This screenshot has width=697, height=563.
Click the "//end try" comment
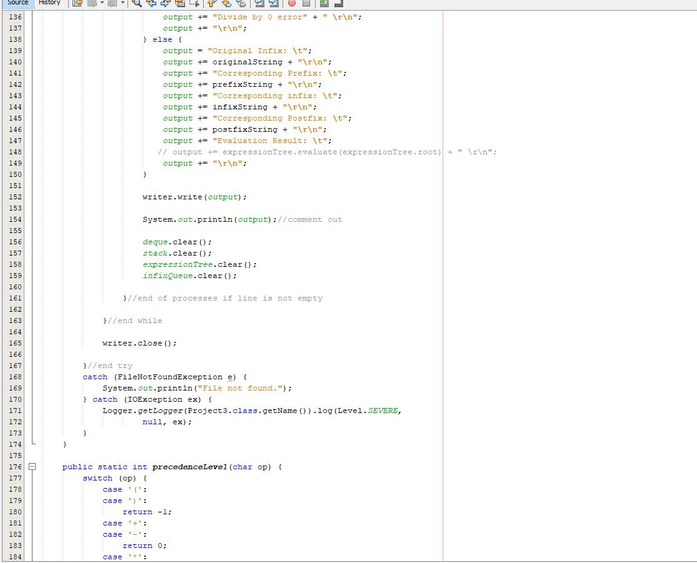coord(110,366)
